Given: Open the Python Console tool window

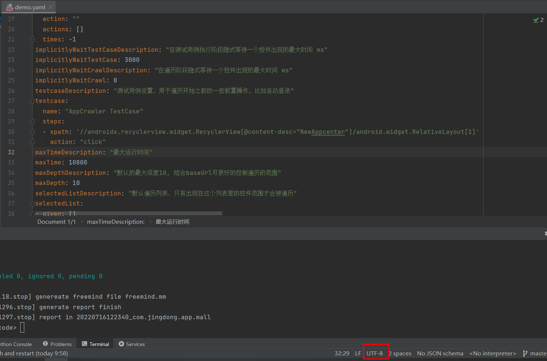Looking at the screenshot, I should tap(16, 344).
